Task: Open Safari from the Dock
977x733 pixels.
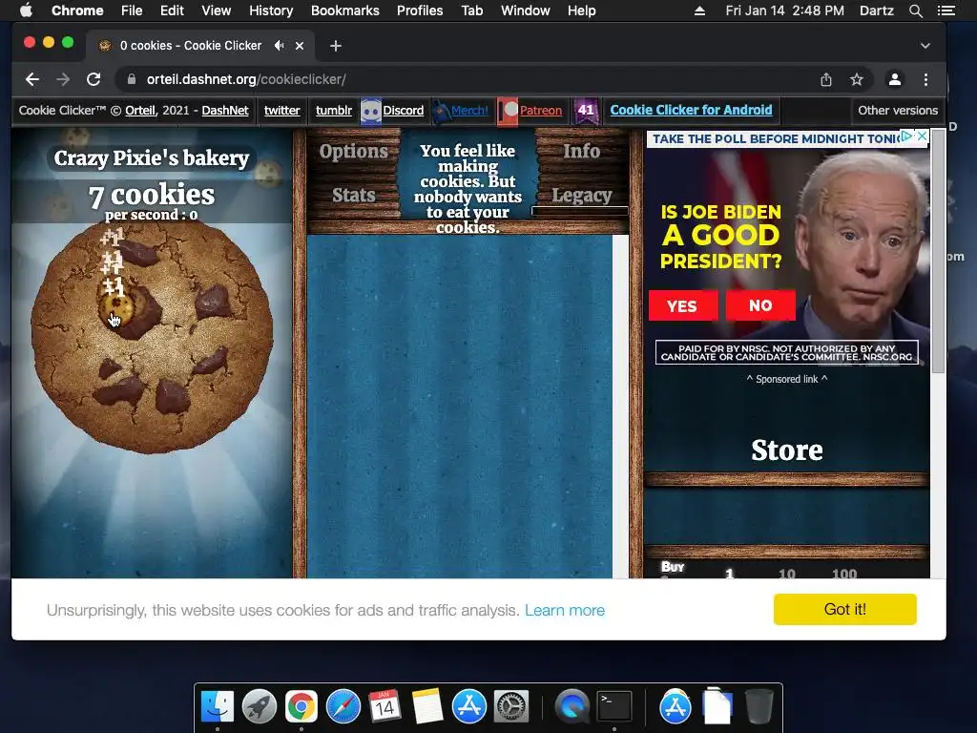Action: [x=343, y=707]
